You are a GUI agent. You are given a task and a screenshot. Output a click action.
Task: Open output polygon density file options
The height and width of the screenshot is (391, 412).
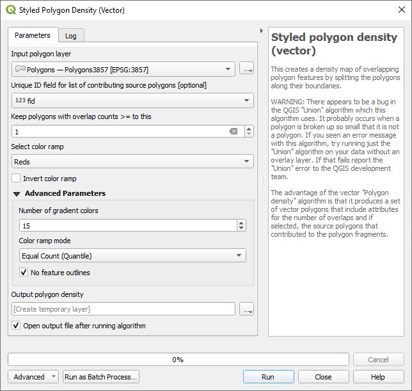[246, 309]
